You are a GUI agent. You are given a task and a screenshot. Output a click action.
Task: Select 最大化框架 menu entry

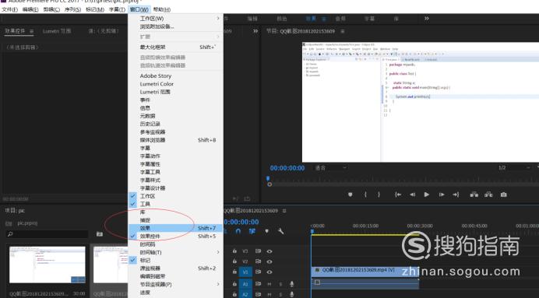click(175, 47)
